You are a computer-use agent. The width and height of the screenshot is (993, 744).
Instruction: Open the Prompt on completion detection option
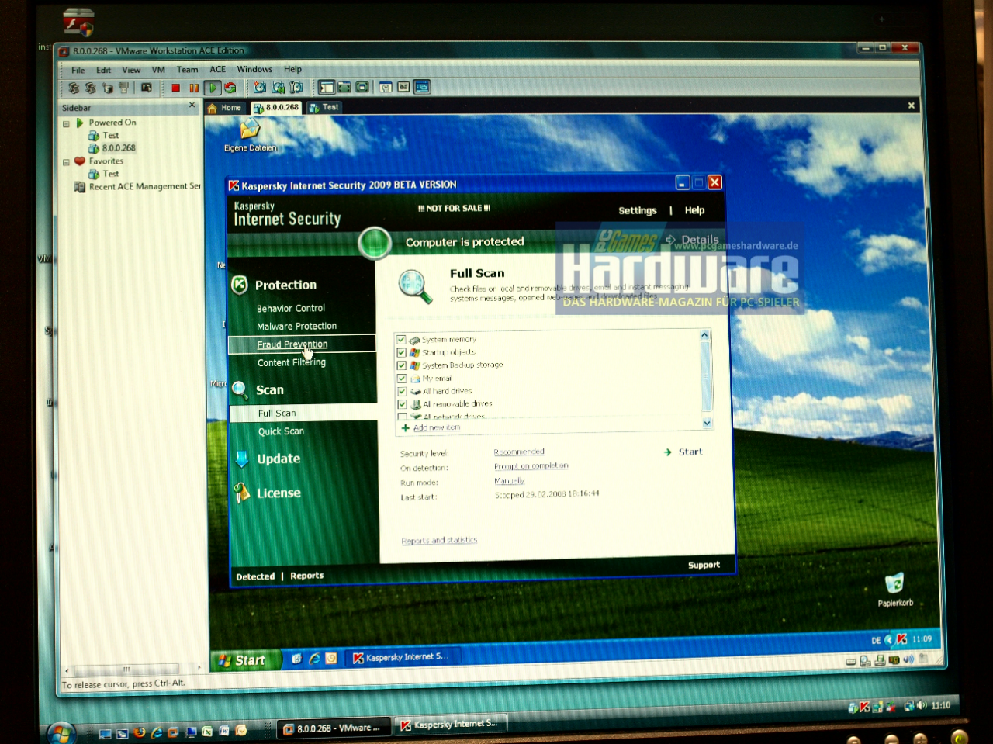[531, 466]
